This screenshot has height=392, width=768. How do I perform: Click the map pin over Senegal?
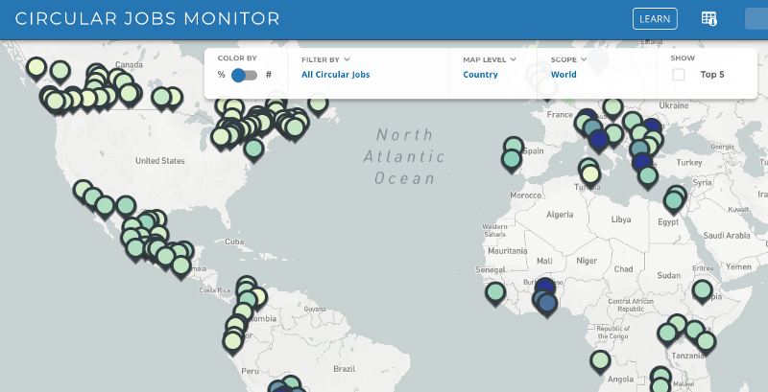[495, 291]
